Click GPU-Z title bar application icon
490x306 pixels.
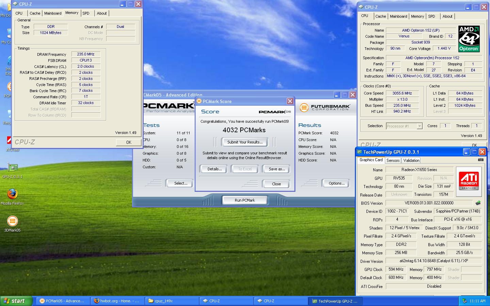tap(360, 152)
